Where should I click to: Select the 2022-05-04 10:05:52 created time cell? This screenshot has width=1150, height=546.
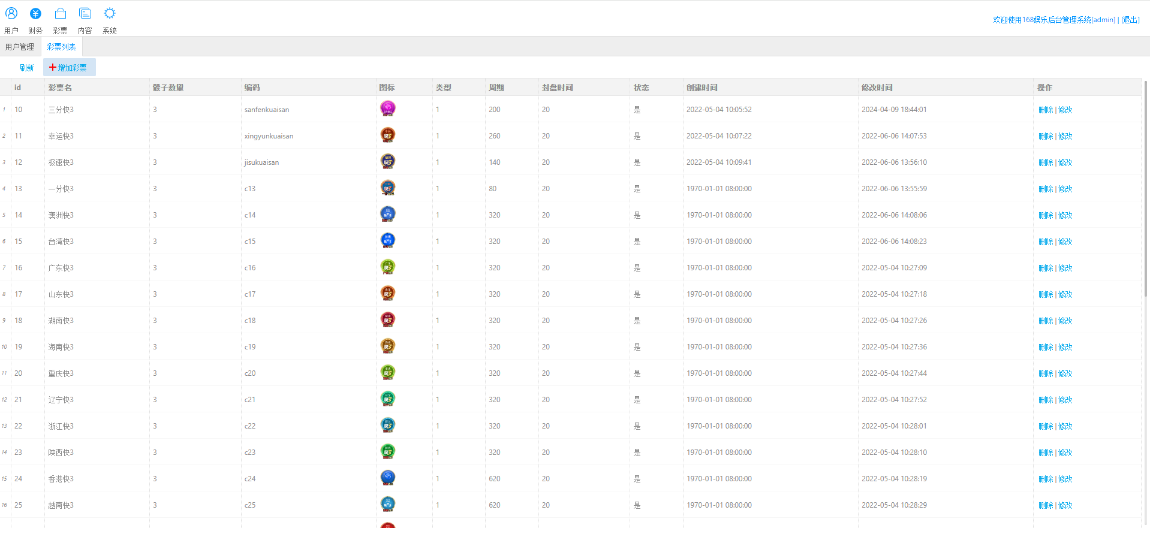tap(770, 110)
